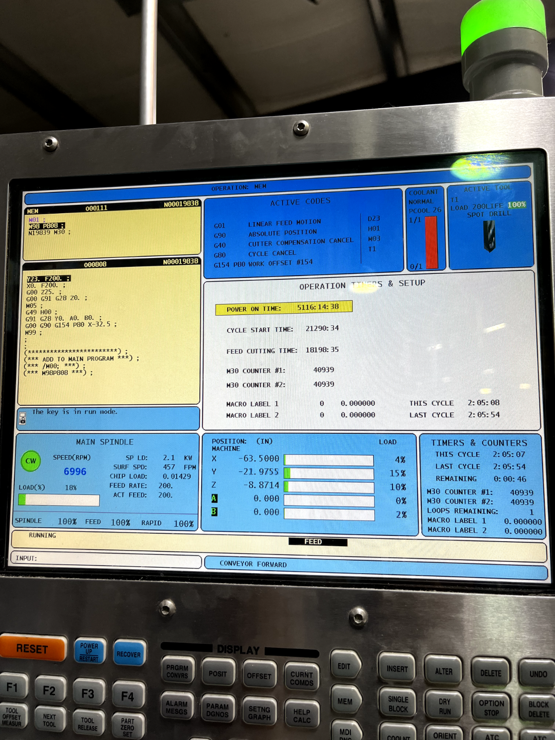This screenshot has height=740, width=555.
Task: Click the INPUT field at screen bottom
Action: (106, 559)
